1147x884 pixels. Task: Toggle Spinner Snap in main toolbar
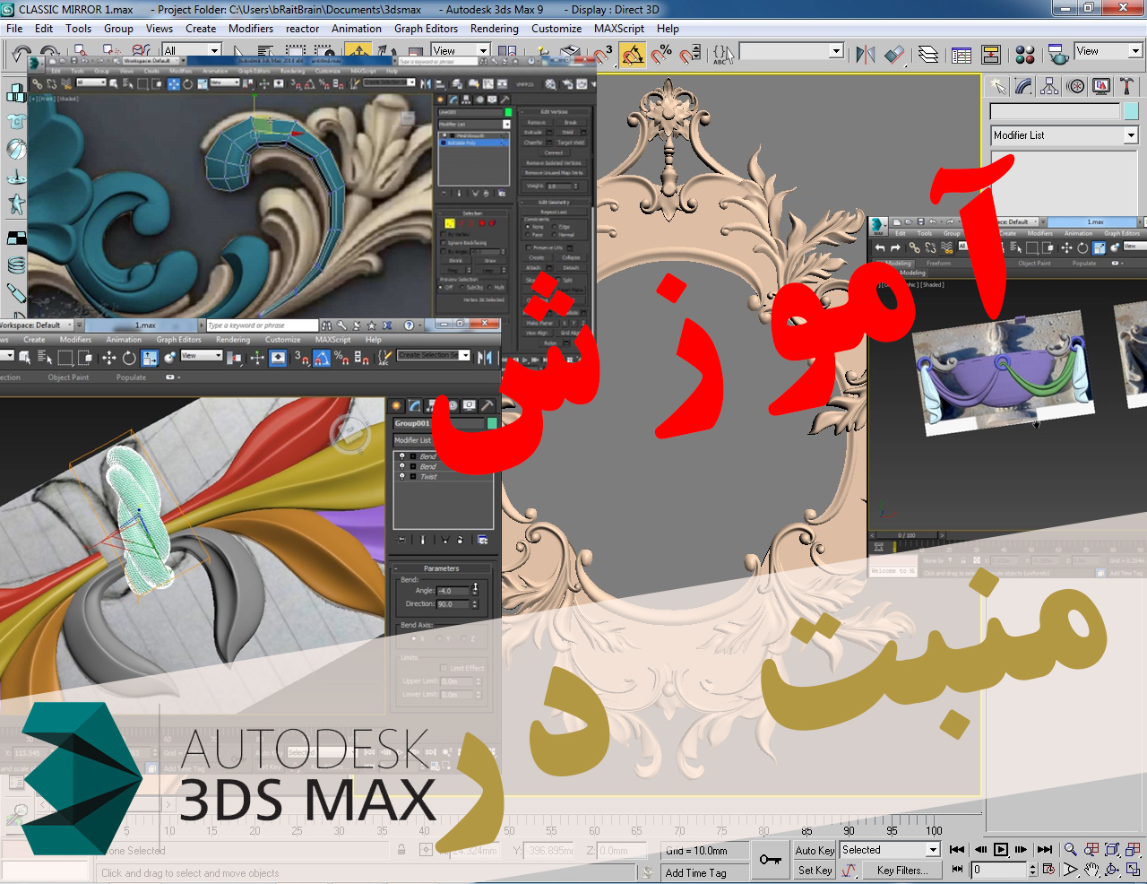point(690,55)
